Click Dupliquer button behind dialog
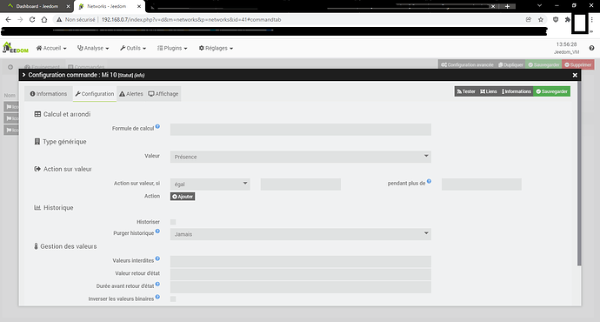 tap(510, 64)
